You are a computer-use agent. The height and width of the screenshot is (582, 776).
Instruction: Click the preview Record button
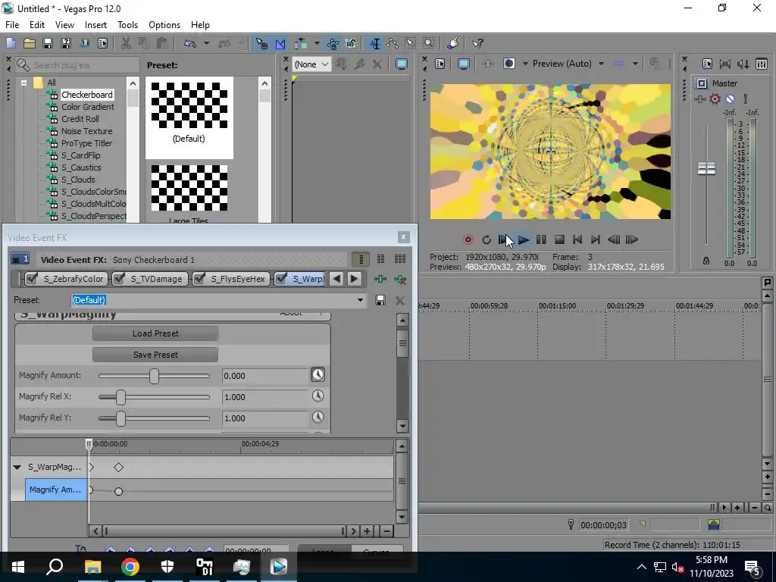tap(468, 240)
